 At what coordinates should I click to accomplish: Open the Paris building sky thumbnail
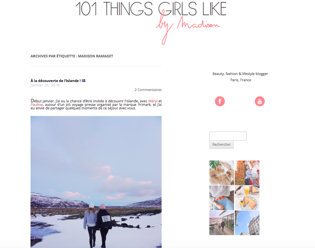(x=247, y=223)
